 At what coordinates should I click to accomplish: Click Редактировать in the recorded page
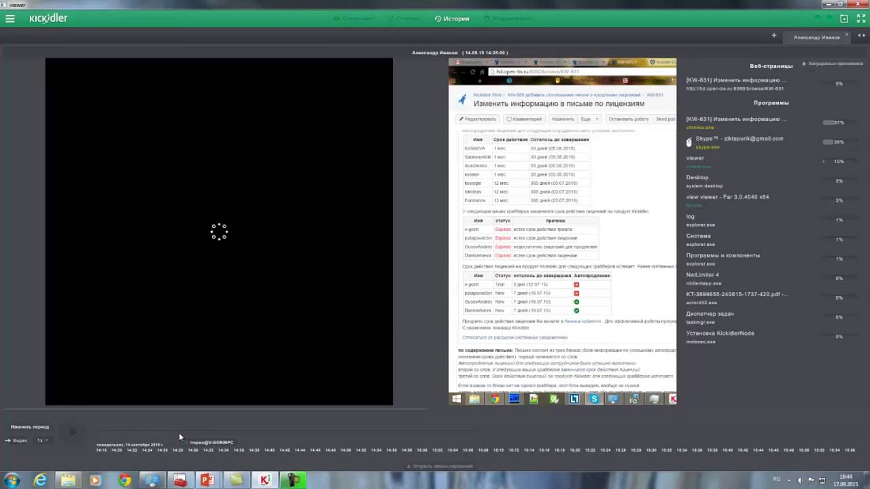coord(478,119)
